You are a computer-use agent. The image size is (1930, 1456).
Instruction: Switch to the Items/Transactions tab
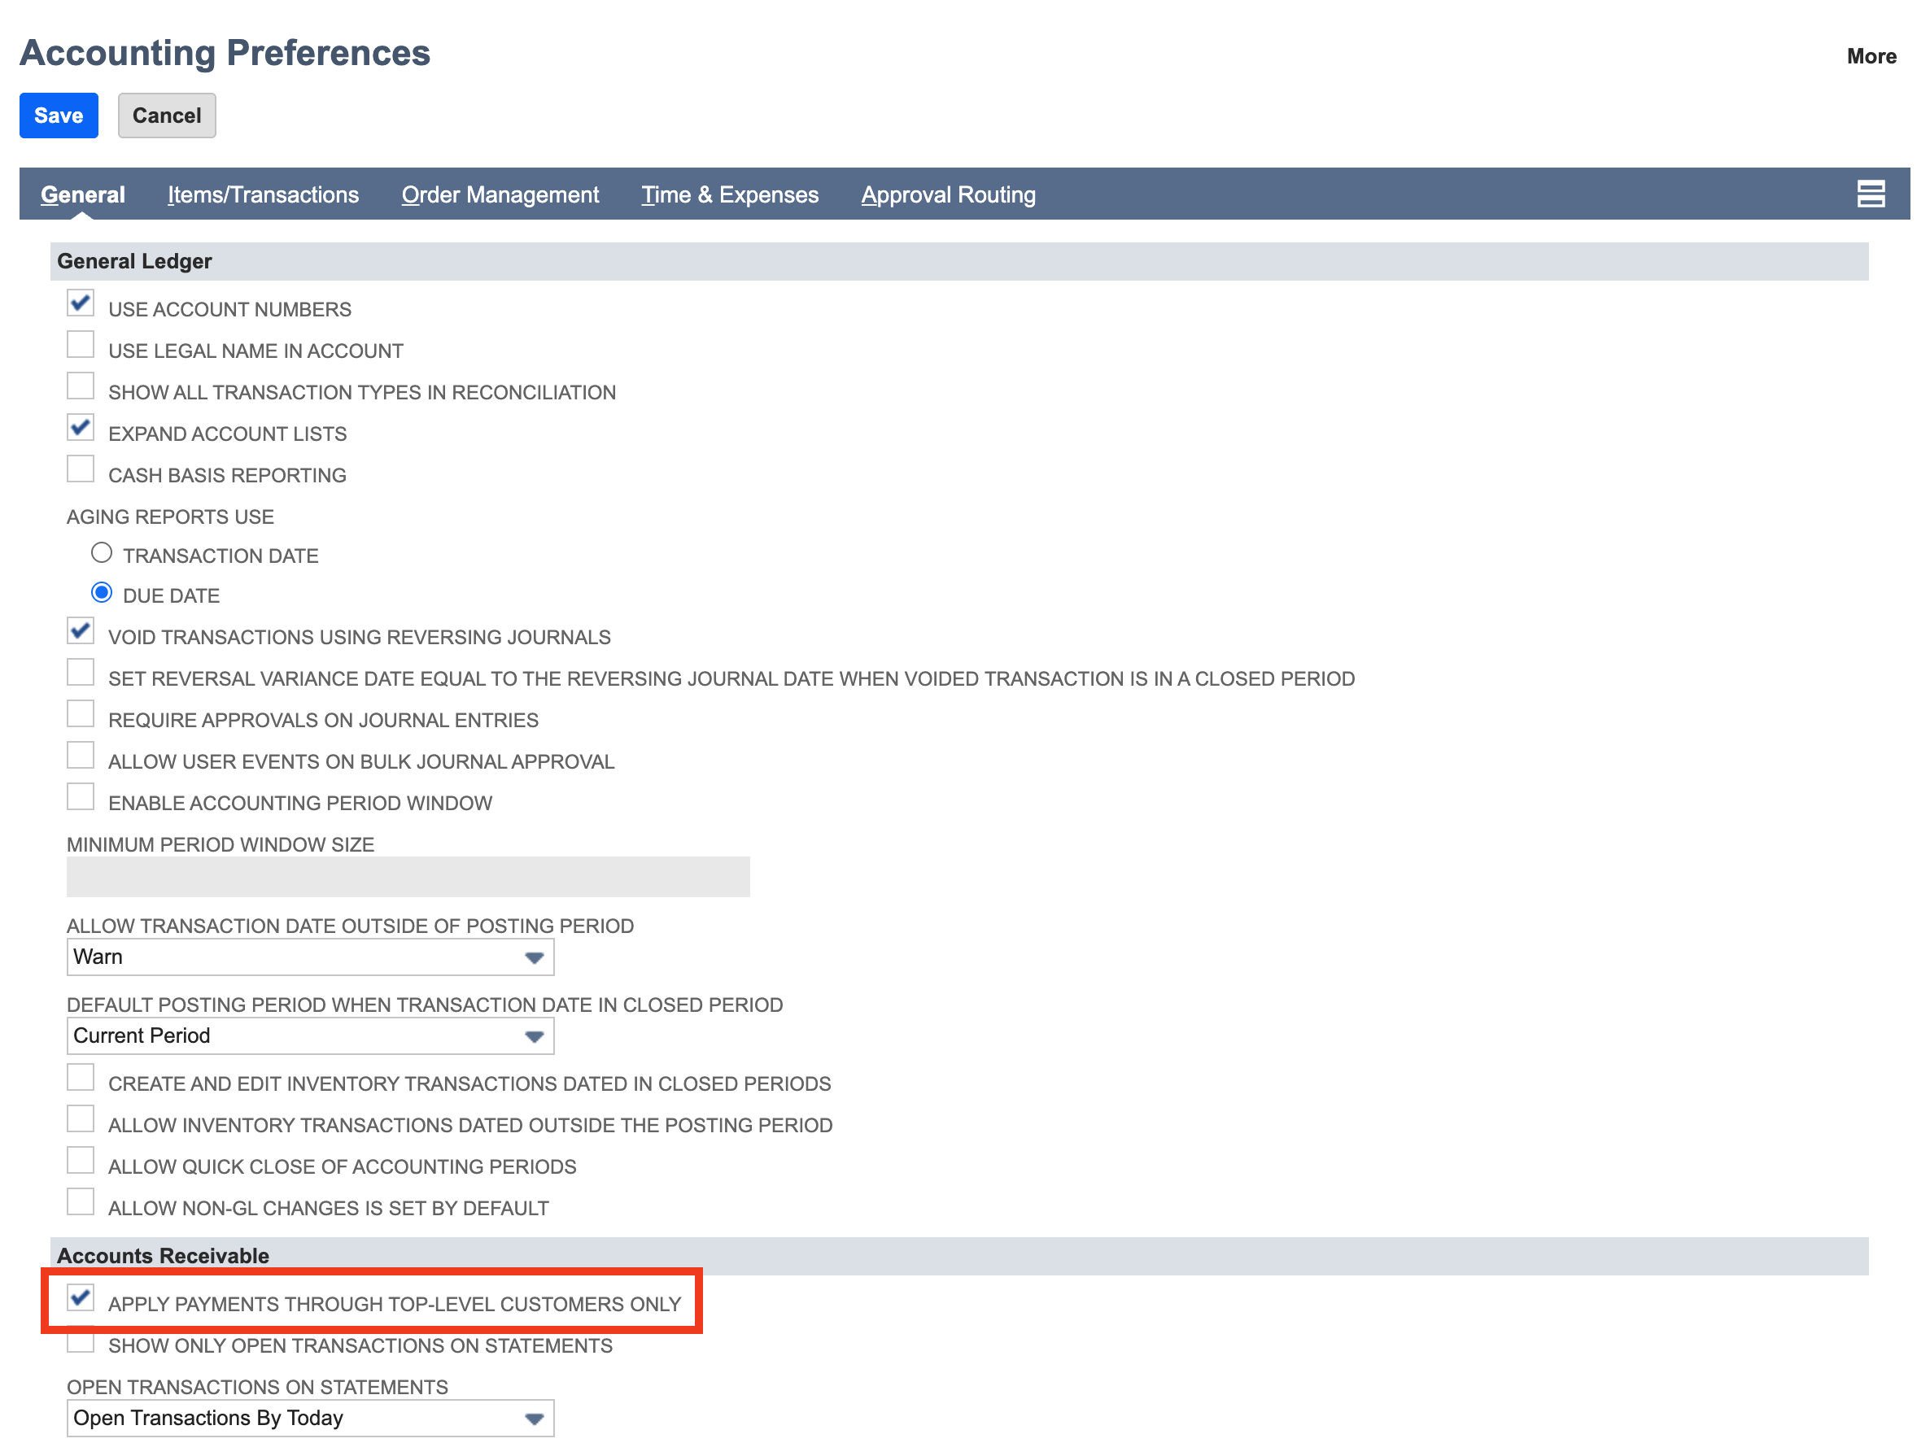click(x=263, y=194)
